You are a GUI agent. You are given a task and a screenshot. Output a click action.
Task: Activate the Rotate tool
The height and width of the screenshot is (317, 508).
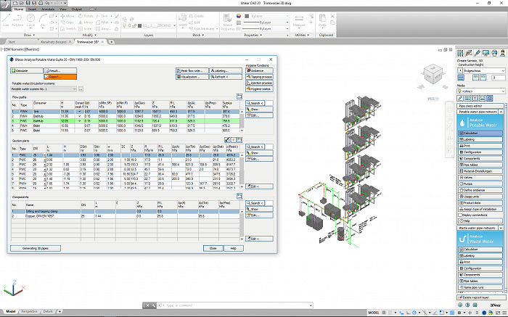(86, 16)
